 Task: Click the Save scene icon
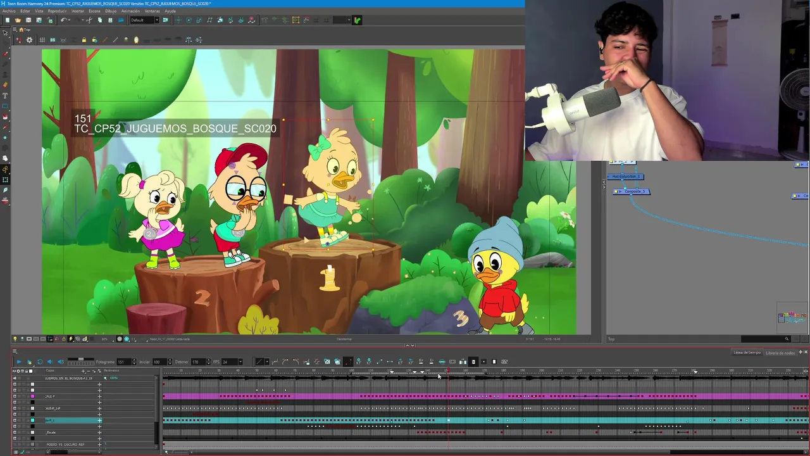click(28, 20)
